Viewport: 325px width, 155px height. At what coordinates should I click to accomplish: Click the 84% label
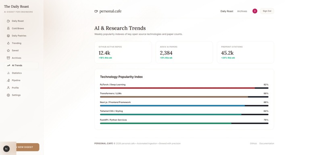266,111
